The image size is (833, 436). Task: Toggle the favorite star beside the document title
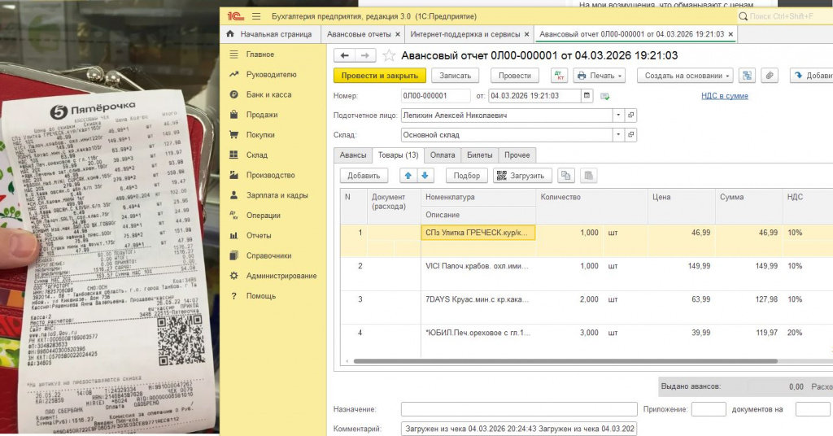[x=389, y=55]
